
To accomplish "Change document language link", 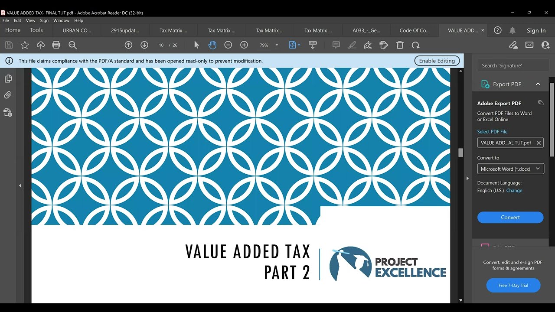I will point(514,191).
